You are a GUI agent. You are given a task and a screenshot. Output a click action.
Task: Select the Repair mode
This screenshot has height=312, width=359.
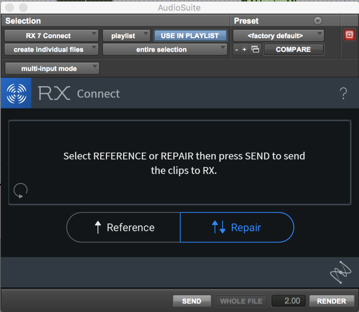pyautogui.click(x=237, y=227)
